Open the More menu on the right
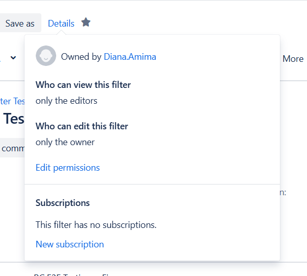307x276 pixels. (293, 59)
